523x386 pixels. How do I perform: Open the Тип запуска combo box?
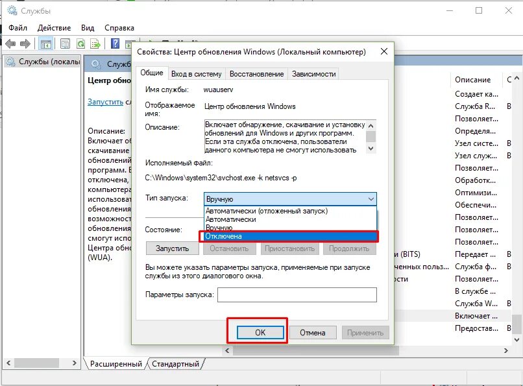click(290, 199)
